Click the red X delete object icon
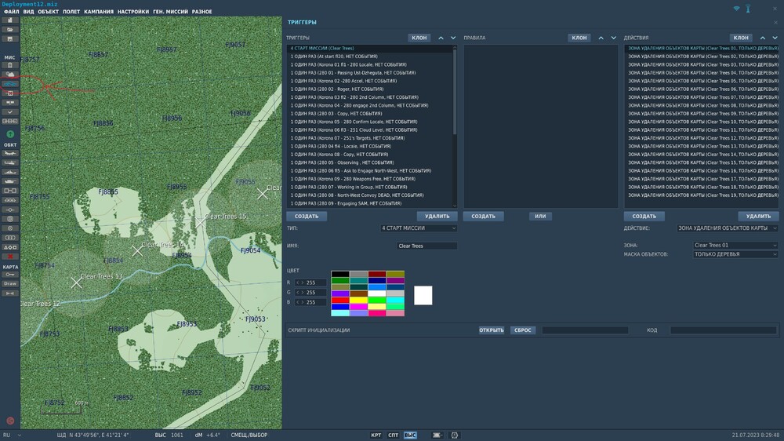This screenshot has width=784, height=441. click(10, 257)
